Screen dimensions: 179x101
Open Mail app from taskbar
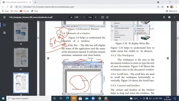click(x=87, y=98)
